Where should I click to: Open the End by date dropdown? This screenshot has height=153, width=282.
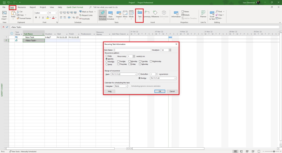click(x=175, y=78)
